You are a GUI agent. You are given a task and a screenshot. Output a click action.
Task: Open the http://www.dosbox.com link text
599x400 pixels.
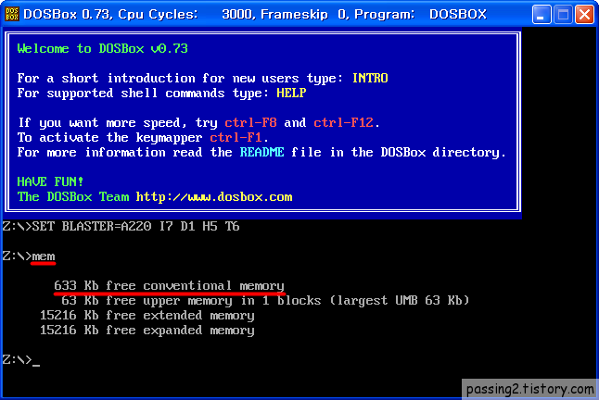pos(214,196)
